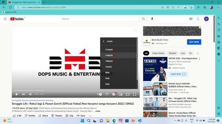This screenshot has width=222, height=124.
Task: Create a Clip of the video
Action: [x=69, y=116]
